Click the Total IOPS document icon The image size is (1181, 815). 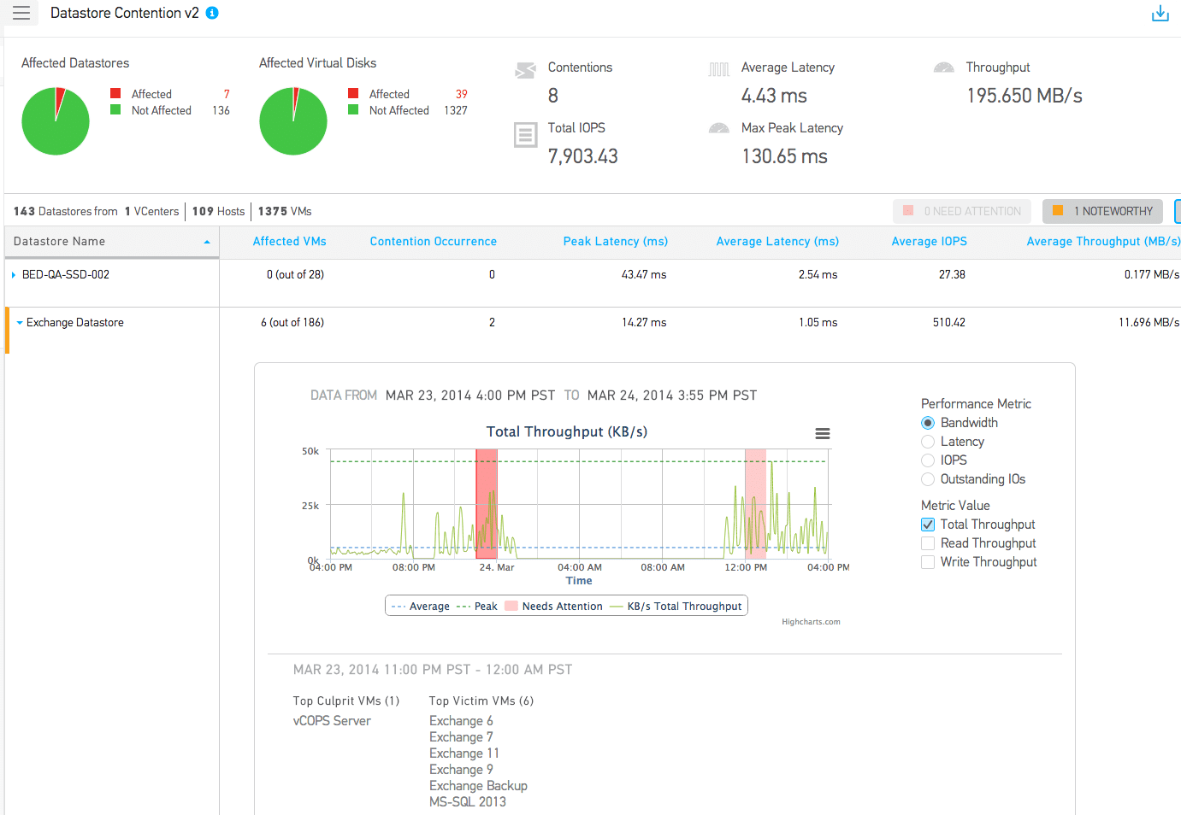(525, 135)
